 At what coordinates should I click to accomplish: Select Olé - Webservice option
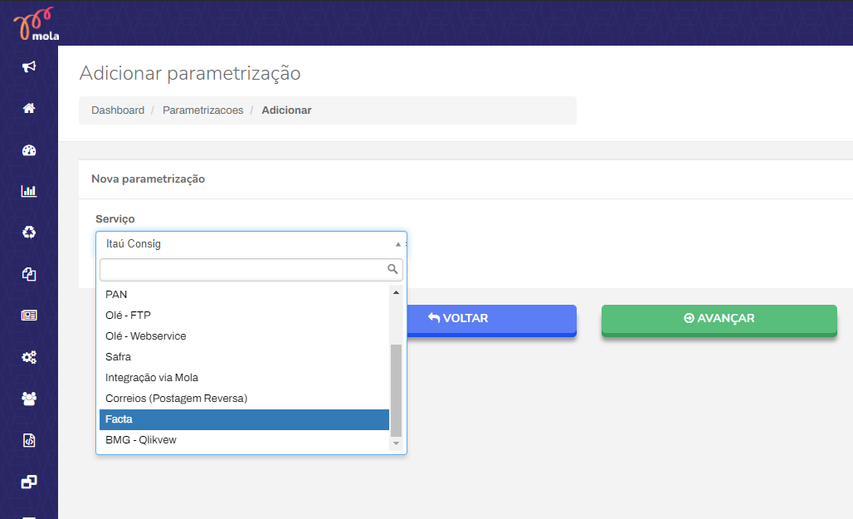tap(244, 336)
